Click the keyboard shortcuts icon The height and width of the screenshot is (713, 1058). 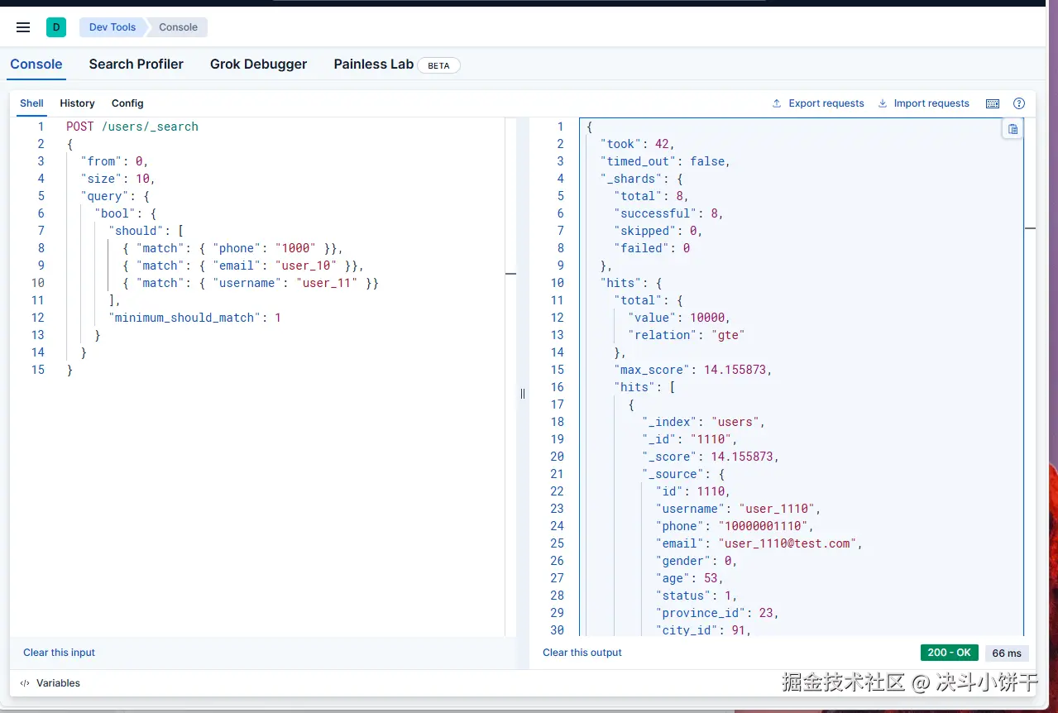click(x=993, y=103)
